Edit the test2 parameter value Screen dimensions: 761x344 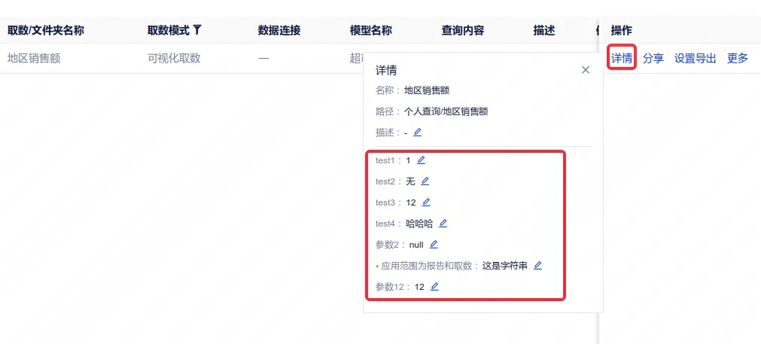point(425,181)
